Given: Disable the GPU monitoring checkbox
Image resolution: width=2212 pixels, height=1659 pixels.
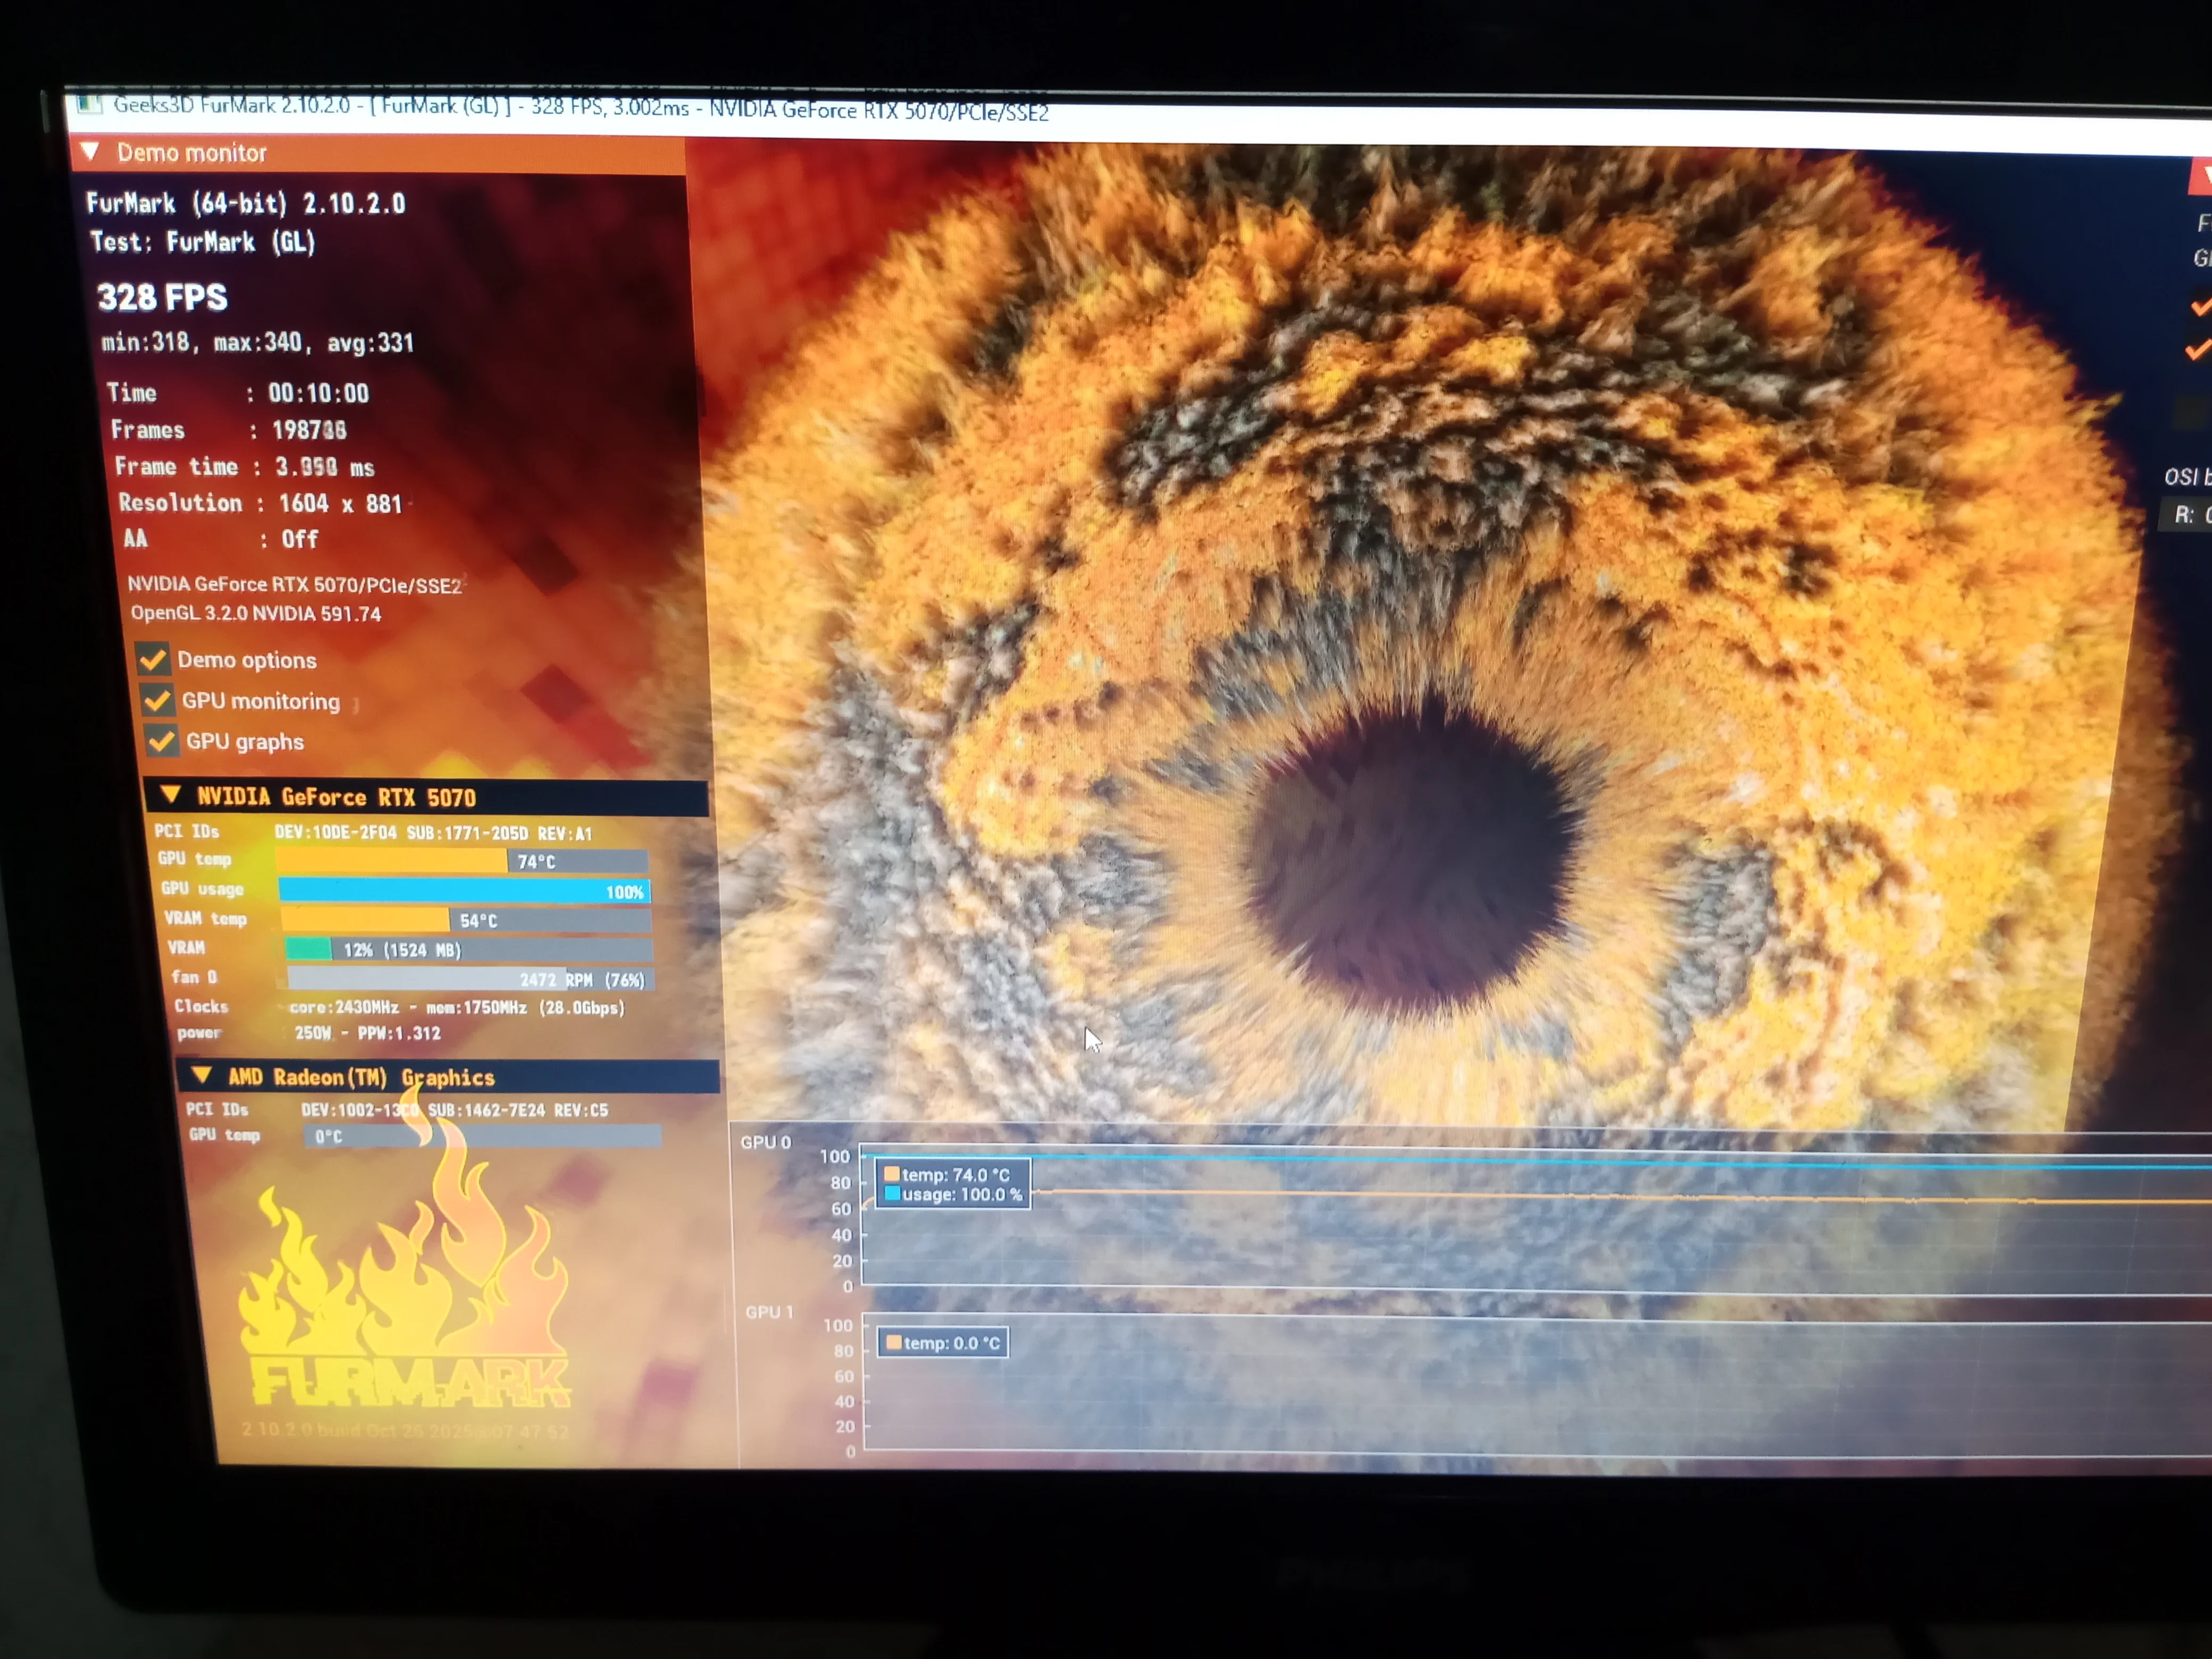Looking at the screenshot, I should 157,700.
